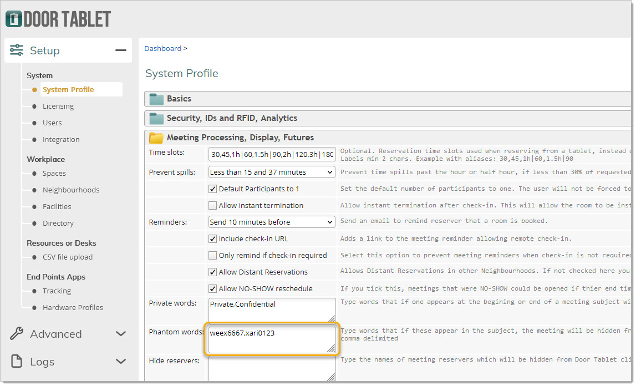Click the Logs document icon

(17, 362)
